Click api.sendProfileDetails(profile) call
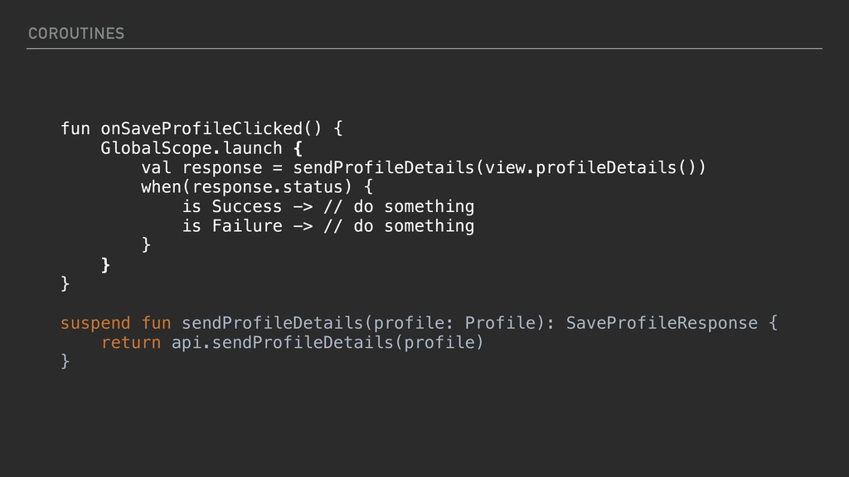This screenshot has width=849, height=477. click(x=327, y=341)
